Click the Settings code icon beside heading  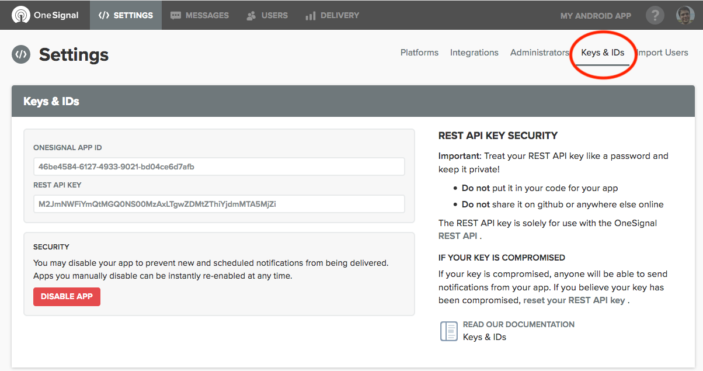pyautogui.click(x=21, y=54)
